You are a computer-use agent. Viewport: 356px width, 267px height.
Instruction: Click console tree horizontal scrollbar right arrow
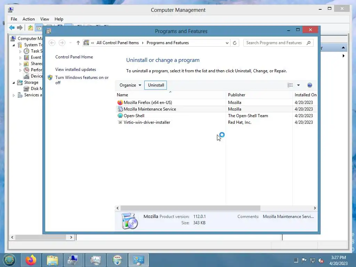[71, 237]
